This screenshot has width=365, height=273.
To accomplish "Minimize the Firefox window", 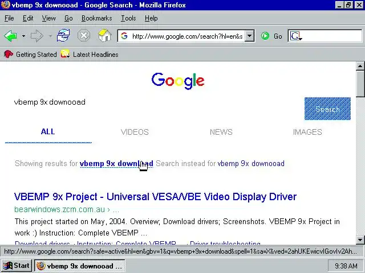I will 339,5.
